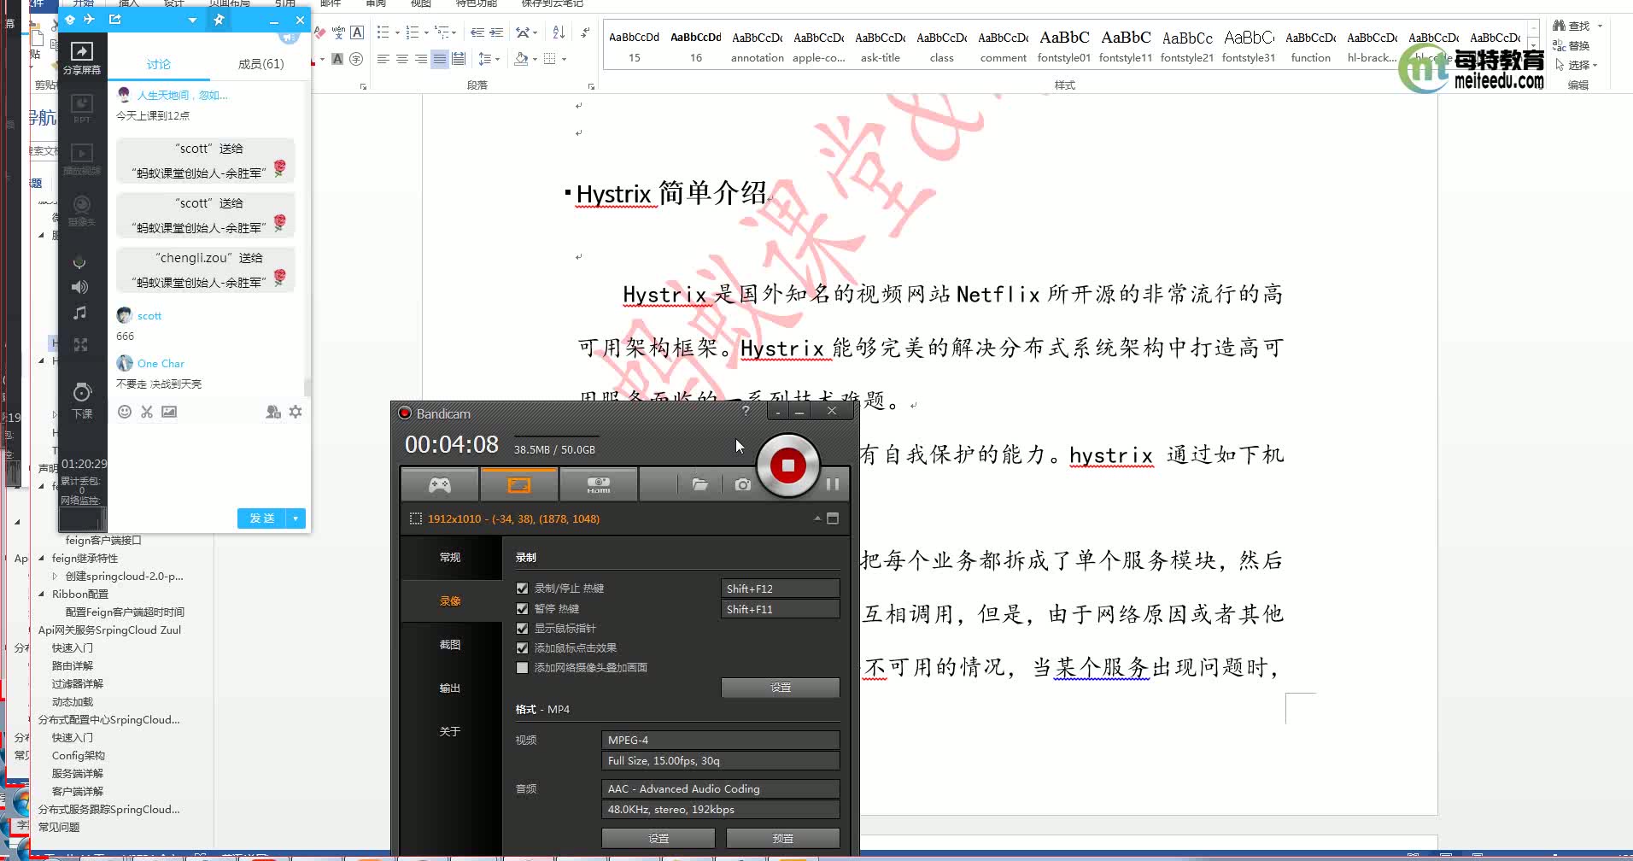Image resolution: width=1633 pixels, height=861 pixels.
Task: Open dropdown menu triangle in classroom title bar
Action: point(192,20)
